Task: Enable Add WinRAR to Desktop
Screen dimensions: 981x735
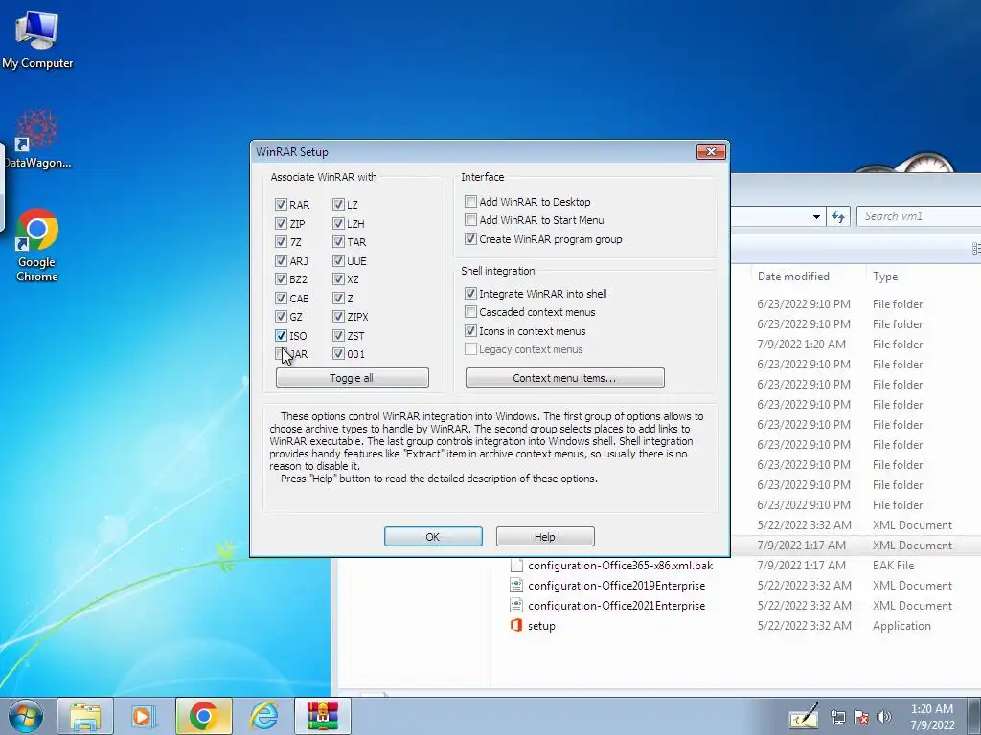Action: pyautogui.click(x=470, y=201)
